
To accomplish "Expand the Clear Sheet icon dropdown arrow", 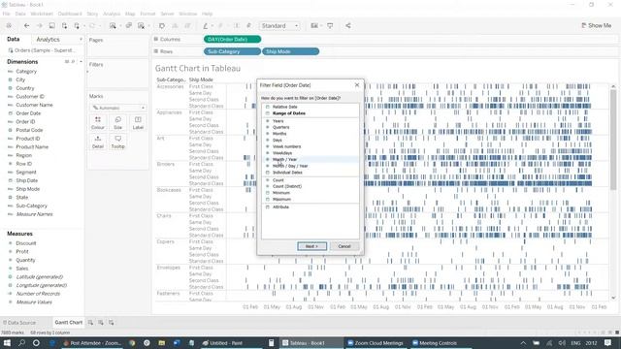I will coord(148,26).
